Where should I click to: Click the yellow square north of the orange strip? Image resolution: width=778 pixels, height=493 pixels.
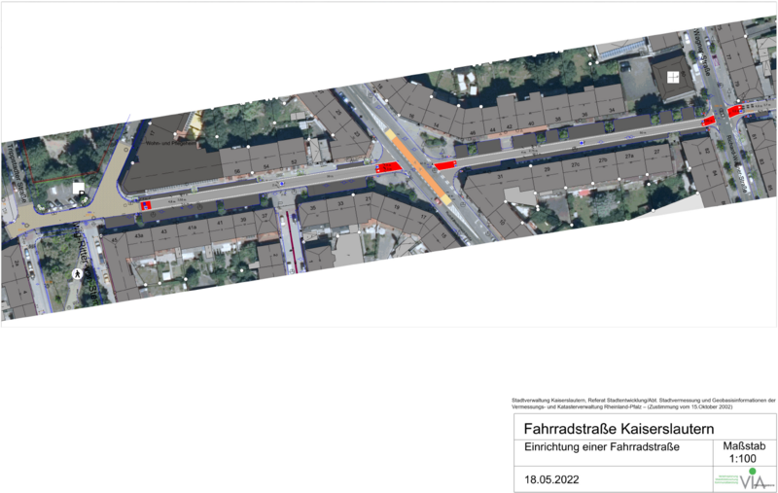(392, 135)
